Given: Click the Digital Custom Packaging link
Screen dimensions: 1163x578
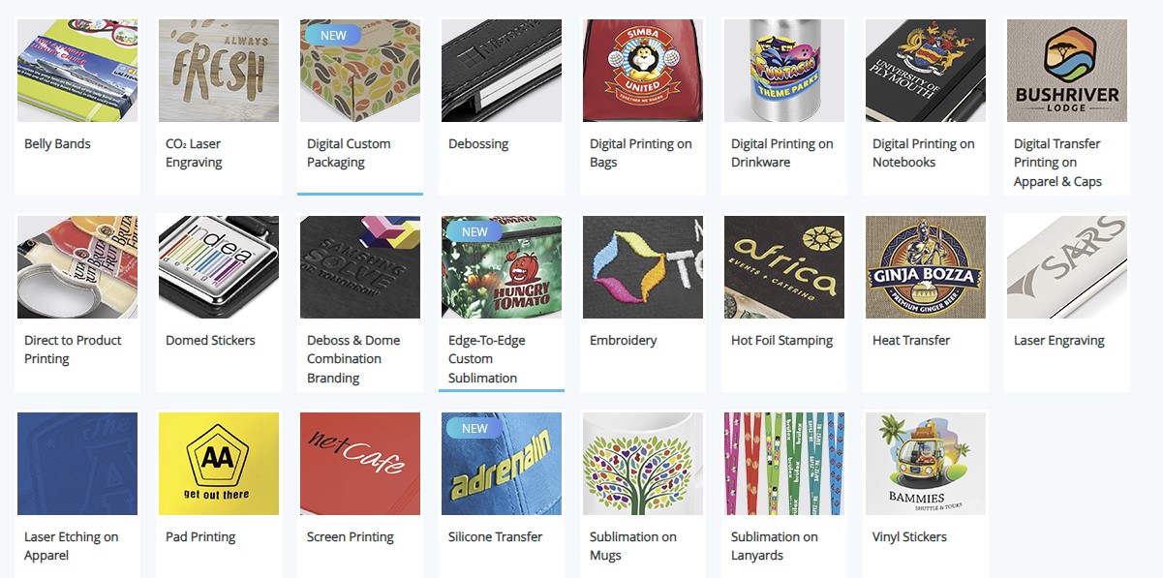Looking at the screenshot, I should click(349, 153).
